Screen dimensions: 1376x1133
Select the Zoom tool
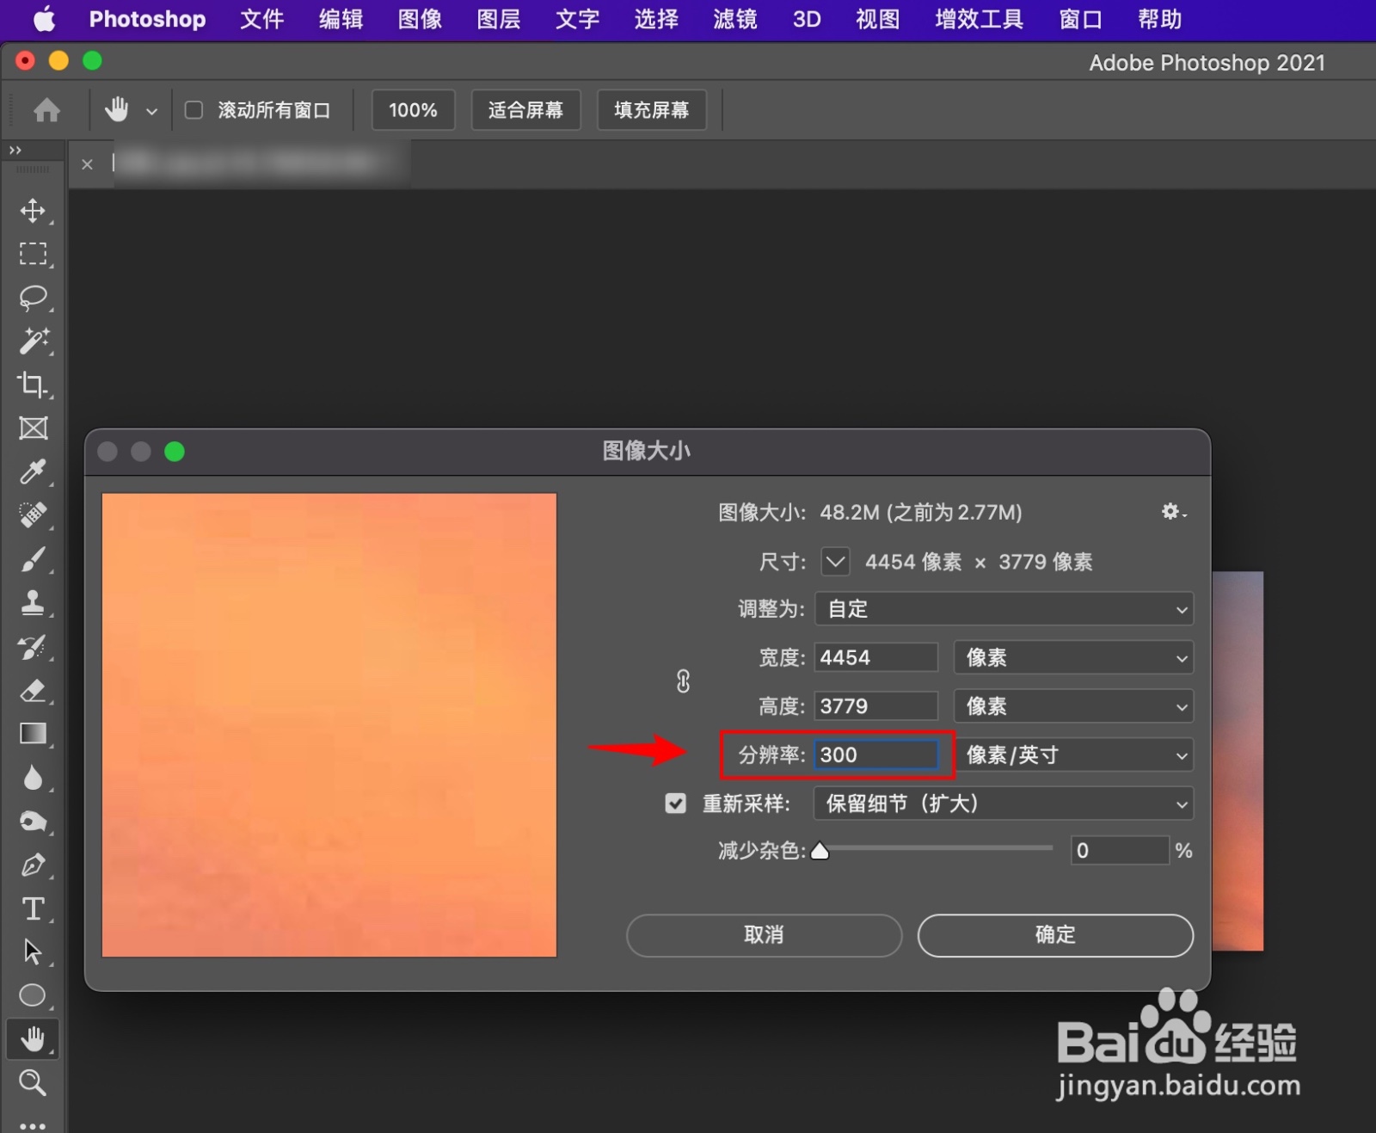coord(33,1082)
